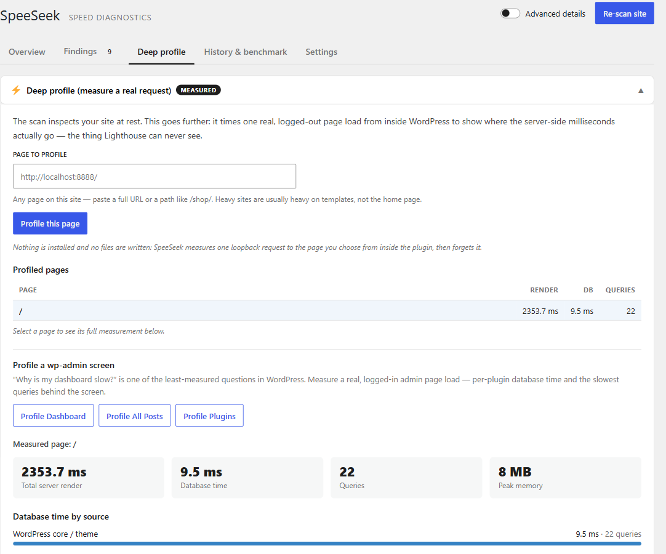Image resolution: width=666 pixels, height=554 pixels.
Task: Click the Re-scan site button
Action: point(624,14)
